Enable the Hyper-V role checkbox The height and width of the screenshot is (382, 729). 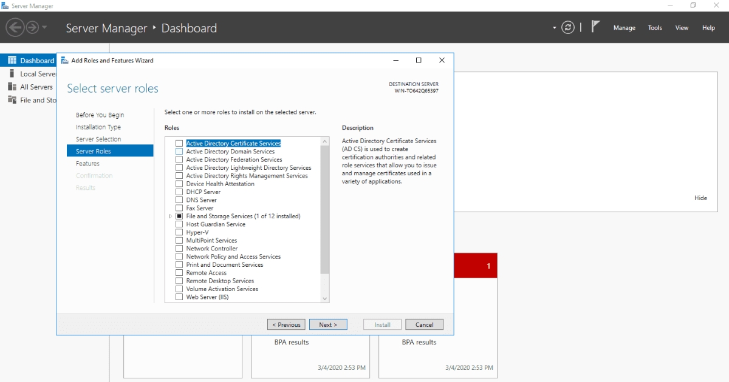[x=179, y=232]
